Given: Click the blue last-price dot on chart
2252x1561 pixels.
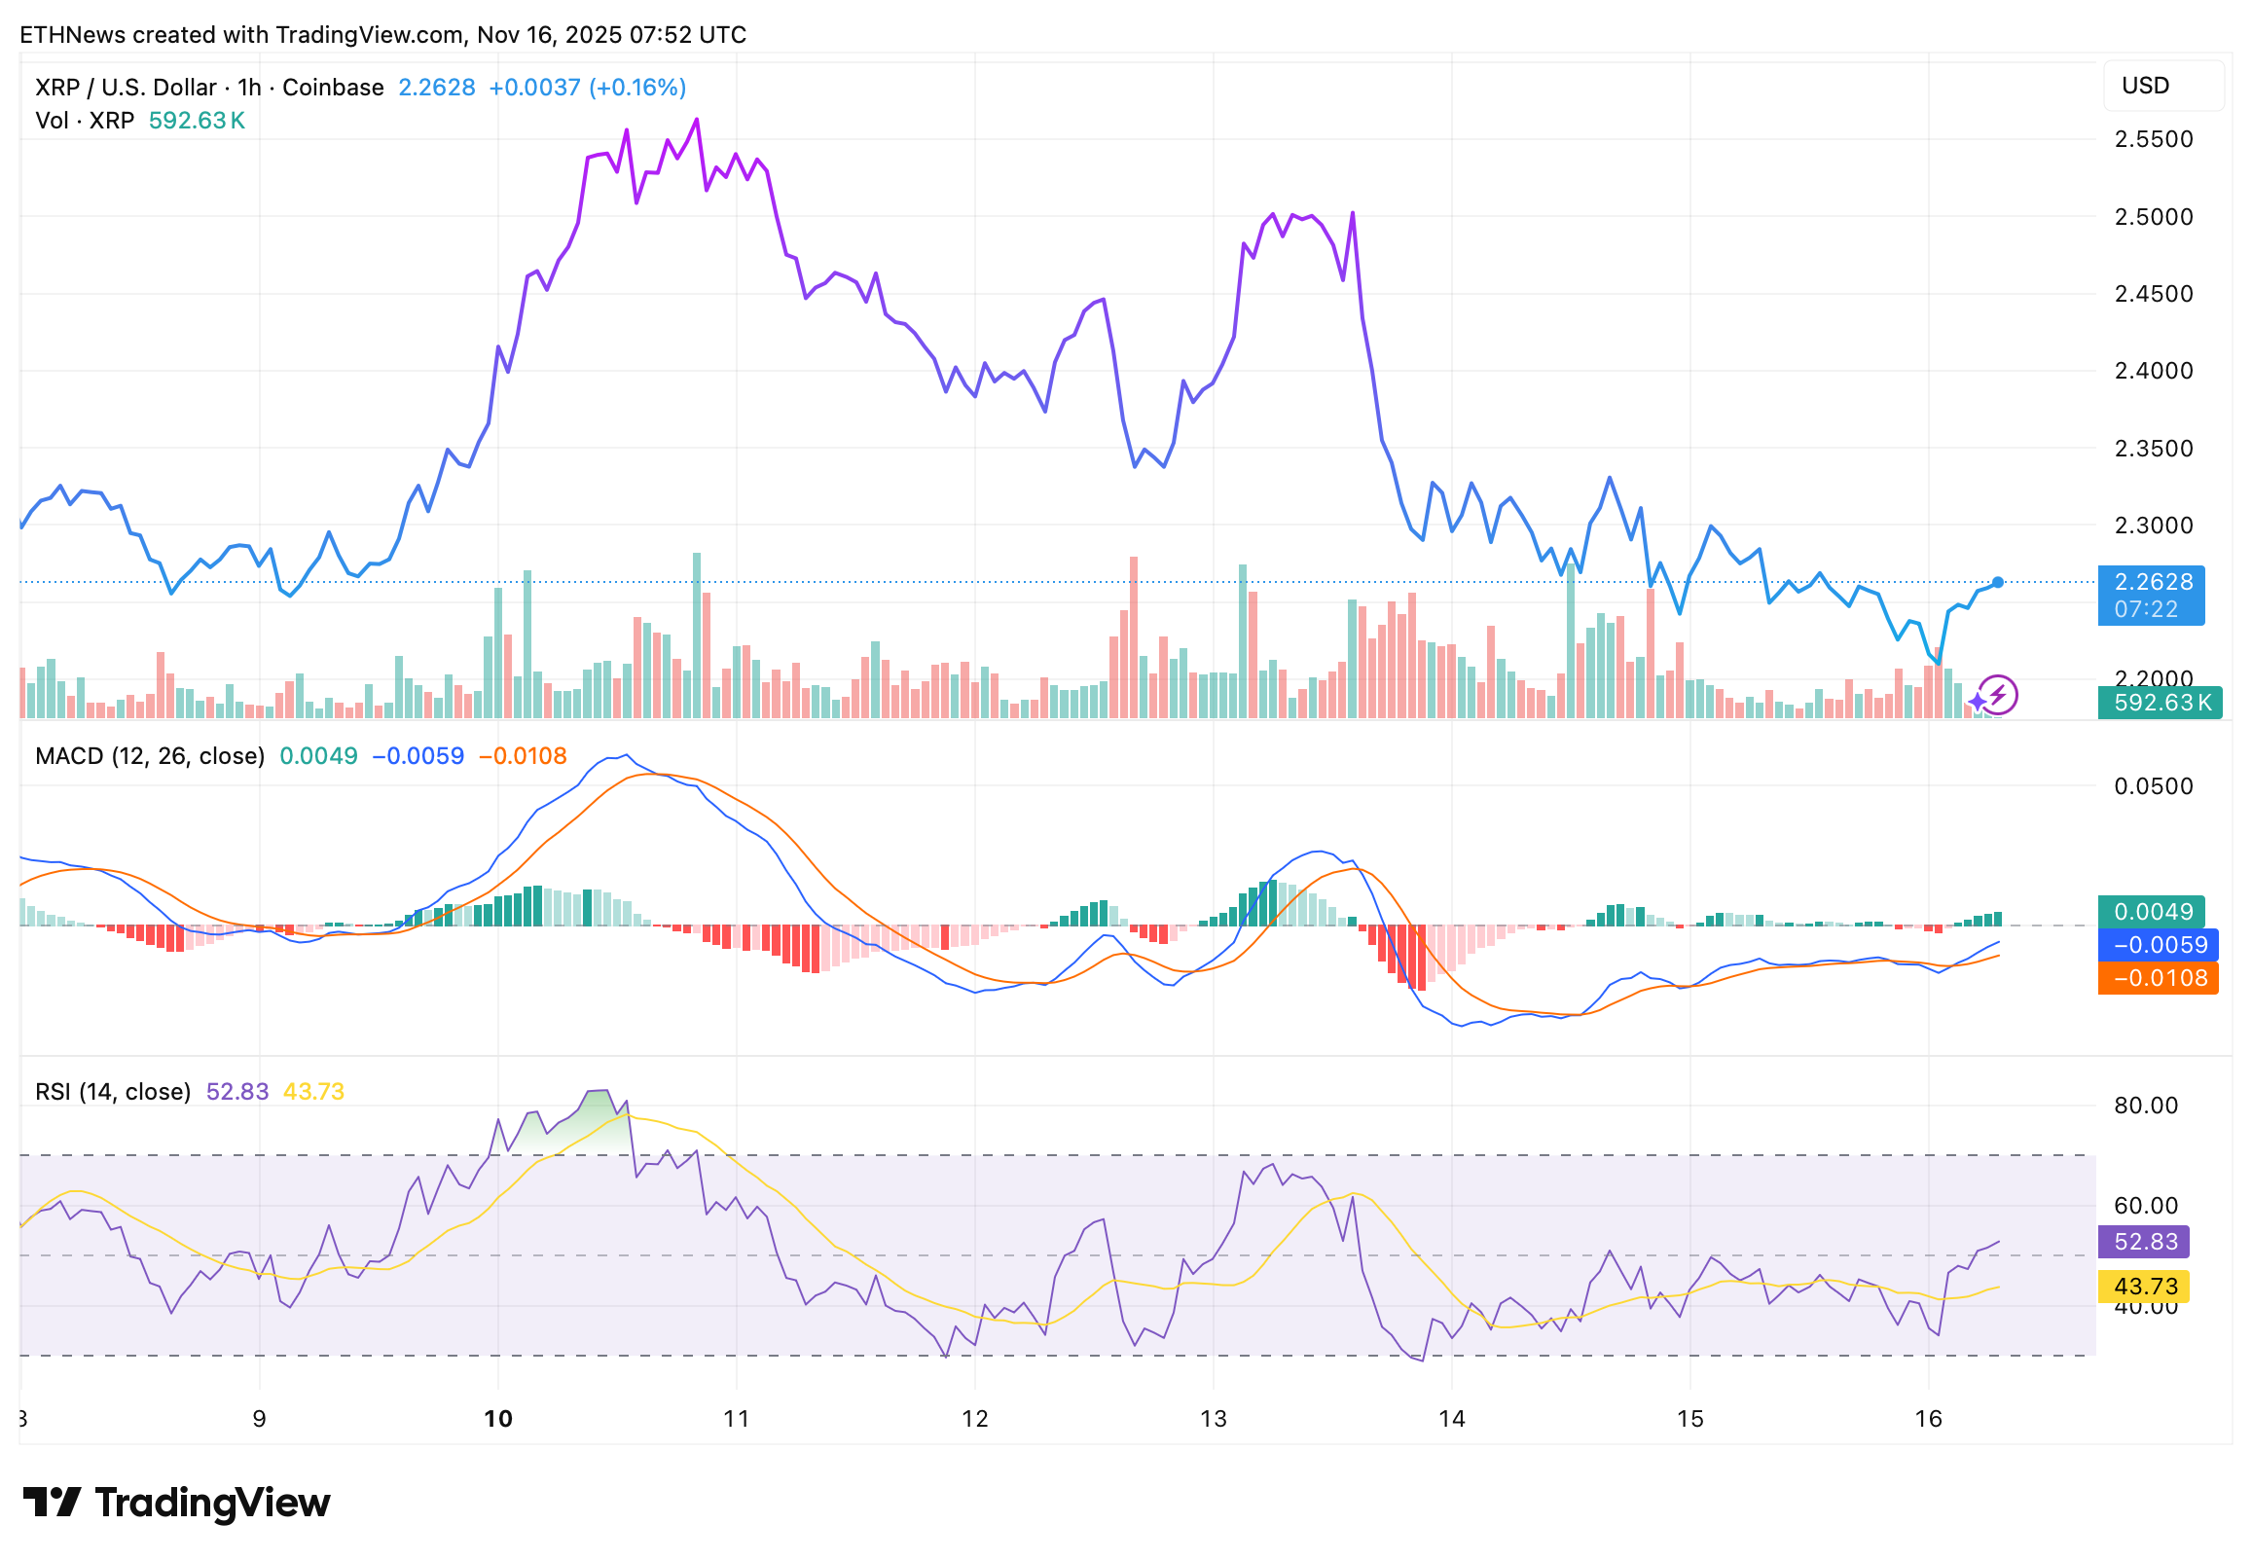Looking at the screenshot, I should click(x=1997, y=583).
